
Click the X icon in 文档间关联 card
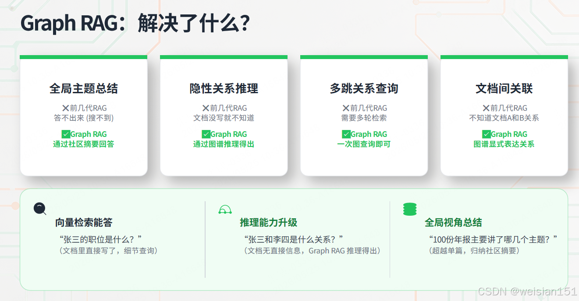(x=486, y=108)
